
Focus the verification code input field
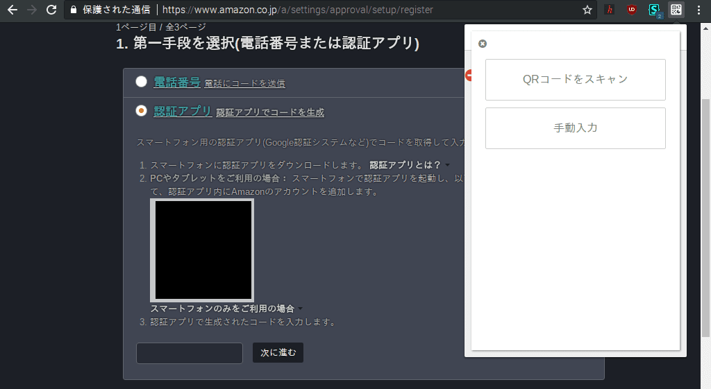click(190, 353)
